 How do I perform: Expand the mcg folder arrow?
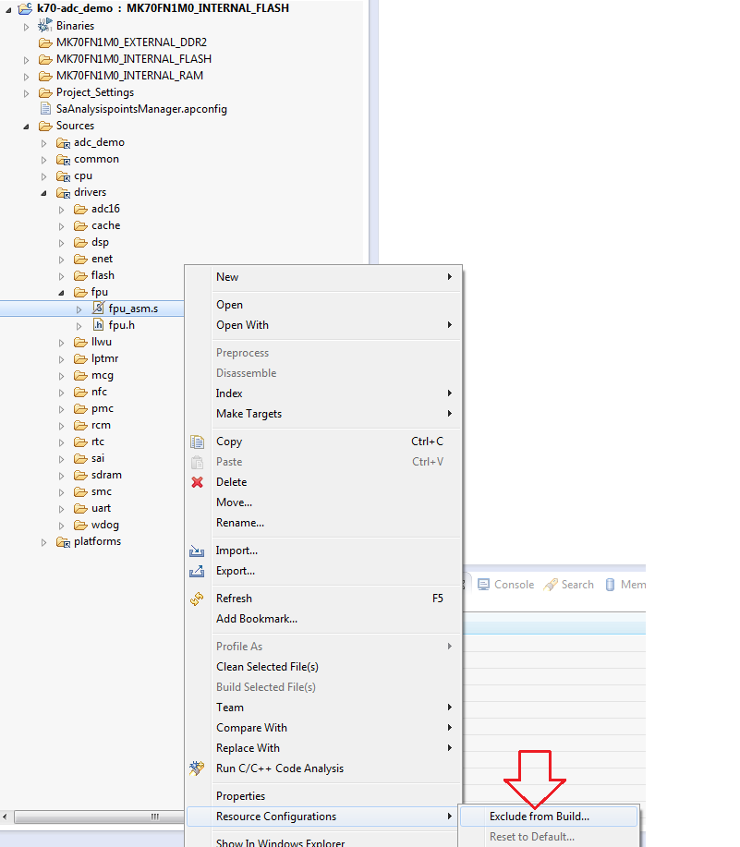click(61, 376)
